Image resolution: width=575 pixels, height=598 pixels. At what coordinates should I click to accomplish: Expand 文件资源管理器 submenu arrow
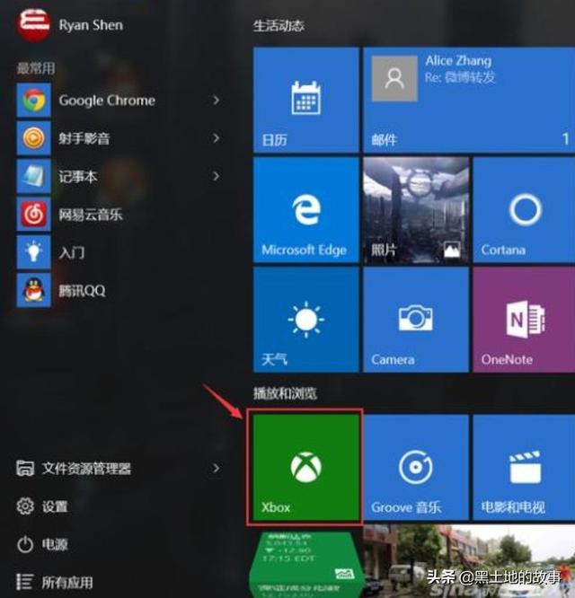click(216, 469)
